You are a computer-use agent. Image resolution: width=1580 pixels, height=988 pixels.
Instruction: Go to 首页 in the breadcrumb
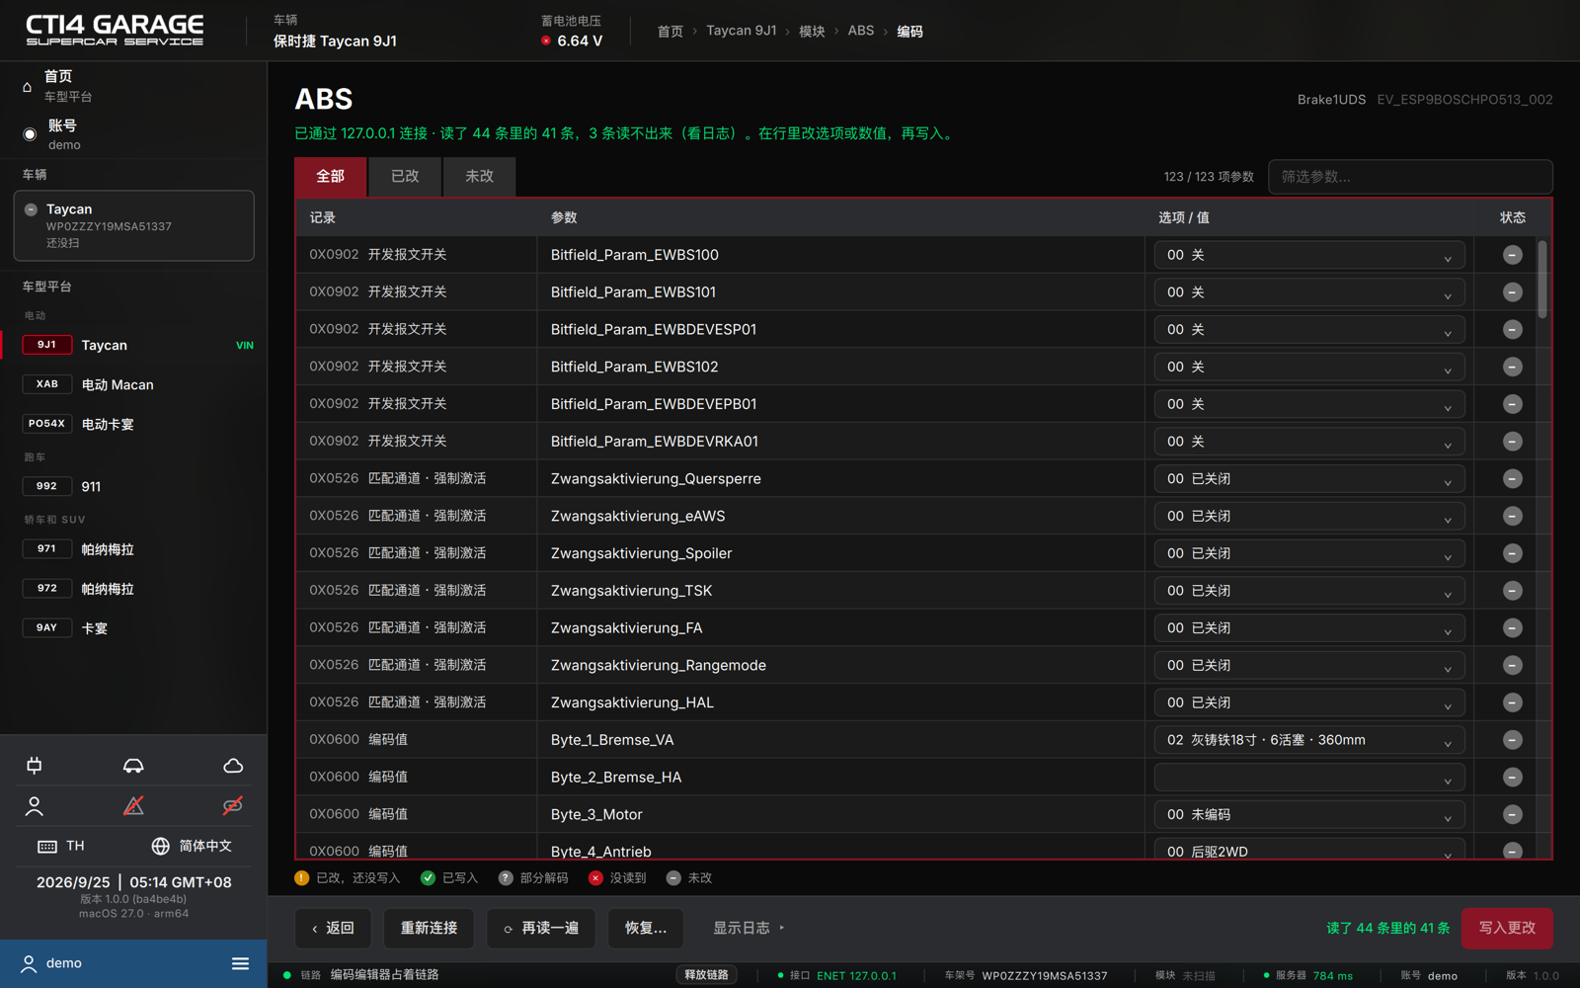click(670, 32)
